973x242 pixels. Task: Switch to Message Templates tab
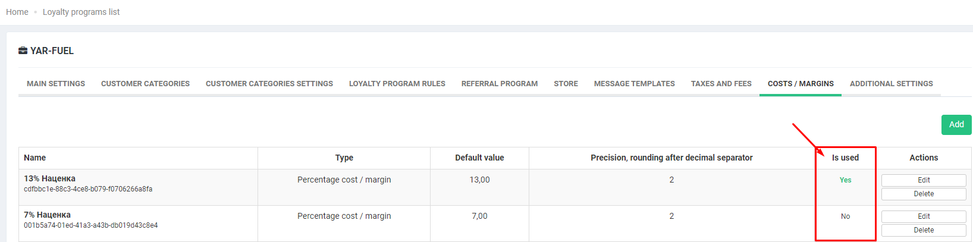click(x=634, y=84)
